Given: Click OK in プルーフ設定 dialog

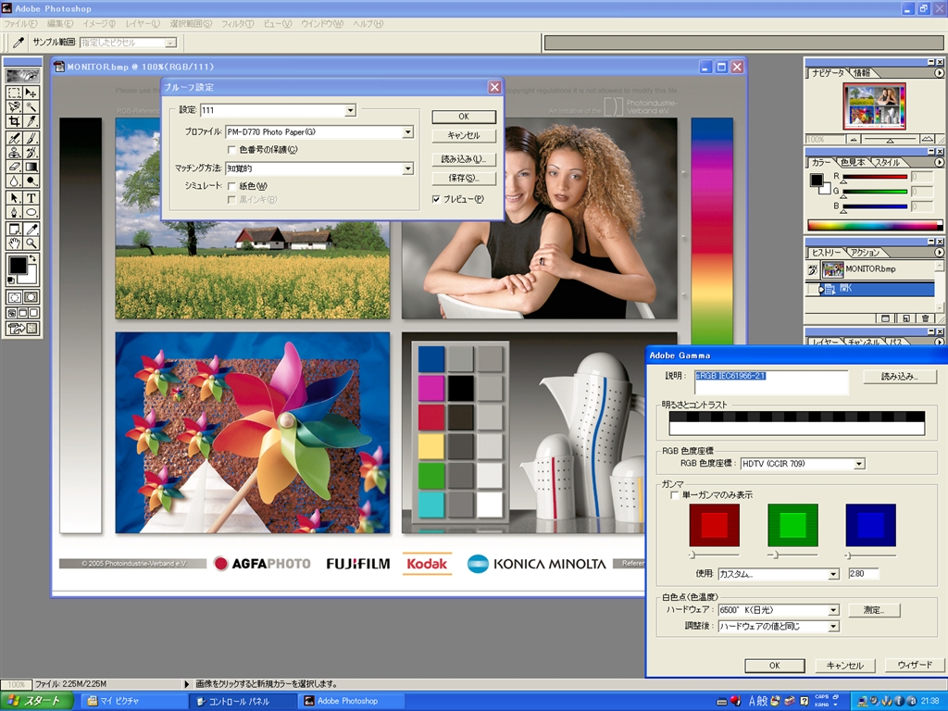Looking at the screenshot, I should pyautogui.click(x=464, y=117).
